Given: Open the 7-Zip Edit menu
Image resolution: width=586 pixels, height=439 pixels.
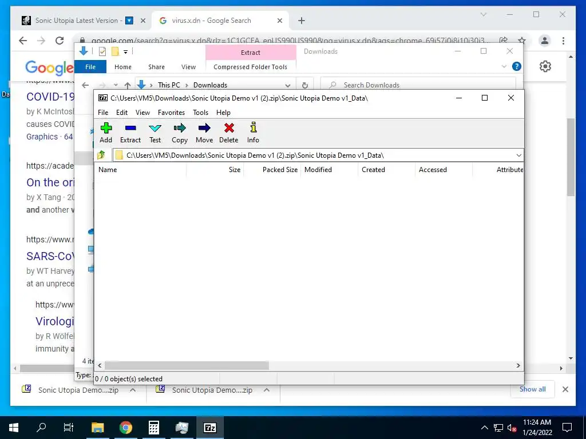Looking at the screenshot, I should 122,113.
